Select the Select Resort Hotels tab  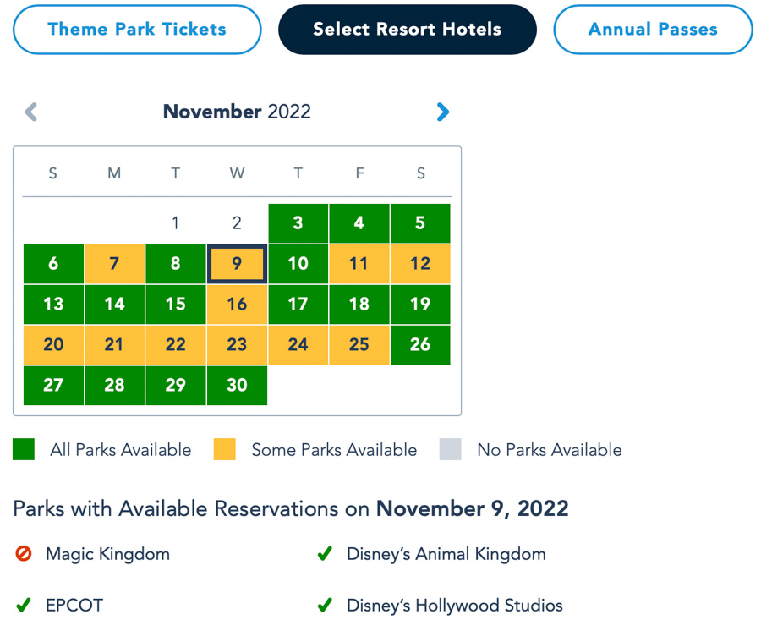[407, 30]
